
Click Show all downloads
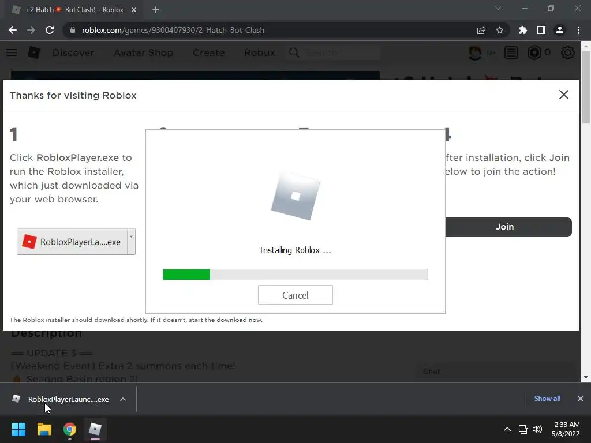pyautogui.click(x=547, y=399)
